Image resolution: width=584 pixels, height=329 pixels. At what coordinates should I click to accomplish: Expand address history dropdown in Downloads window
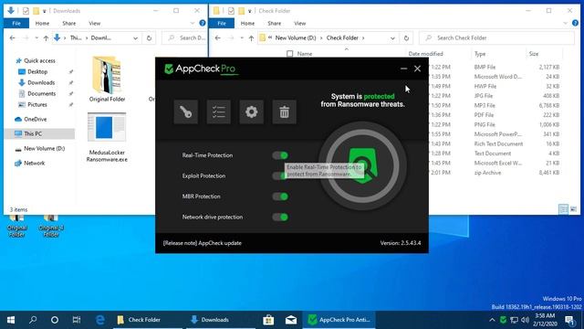(136, 38)
